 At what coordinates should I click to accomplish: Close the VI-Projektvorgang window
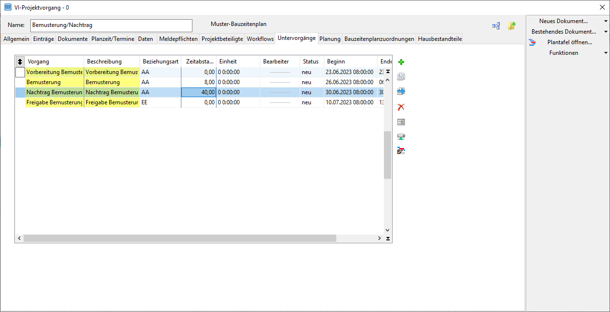click(602, 7)
